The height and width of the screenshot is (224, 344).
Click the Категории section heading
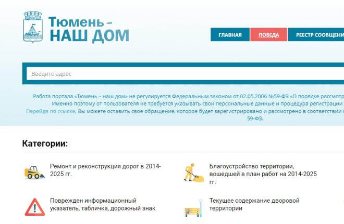(45, 143)
